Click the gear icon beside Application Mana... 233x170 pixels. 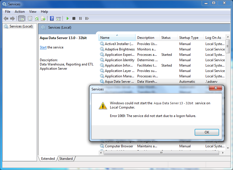(102, 76)
